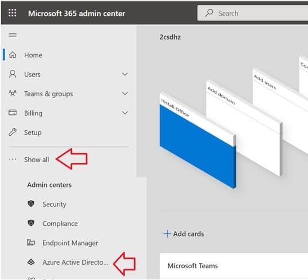This screenshot has height=280, width=308.
Task: Expand the Users menu chevron
Action: click(125, 74)
